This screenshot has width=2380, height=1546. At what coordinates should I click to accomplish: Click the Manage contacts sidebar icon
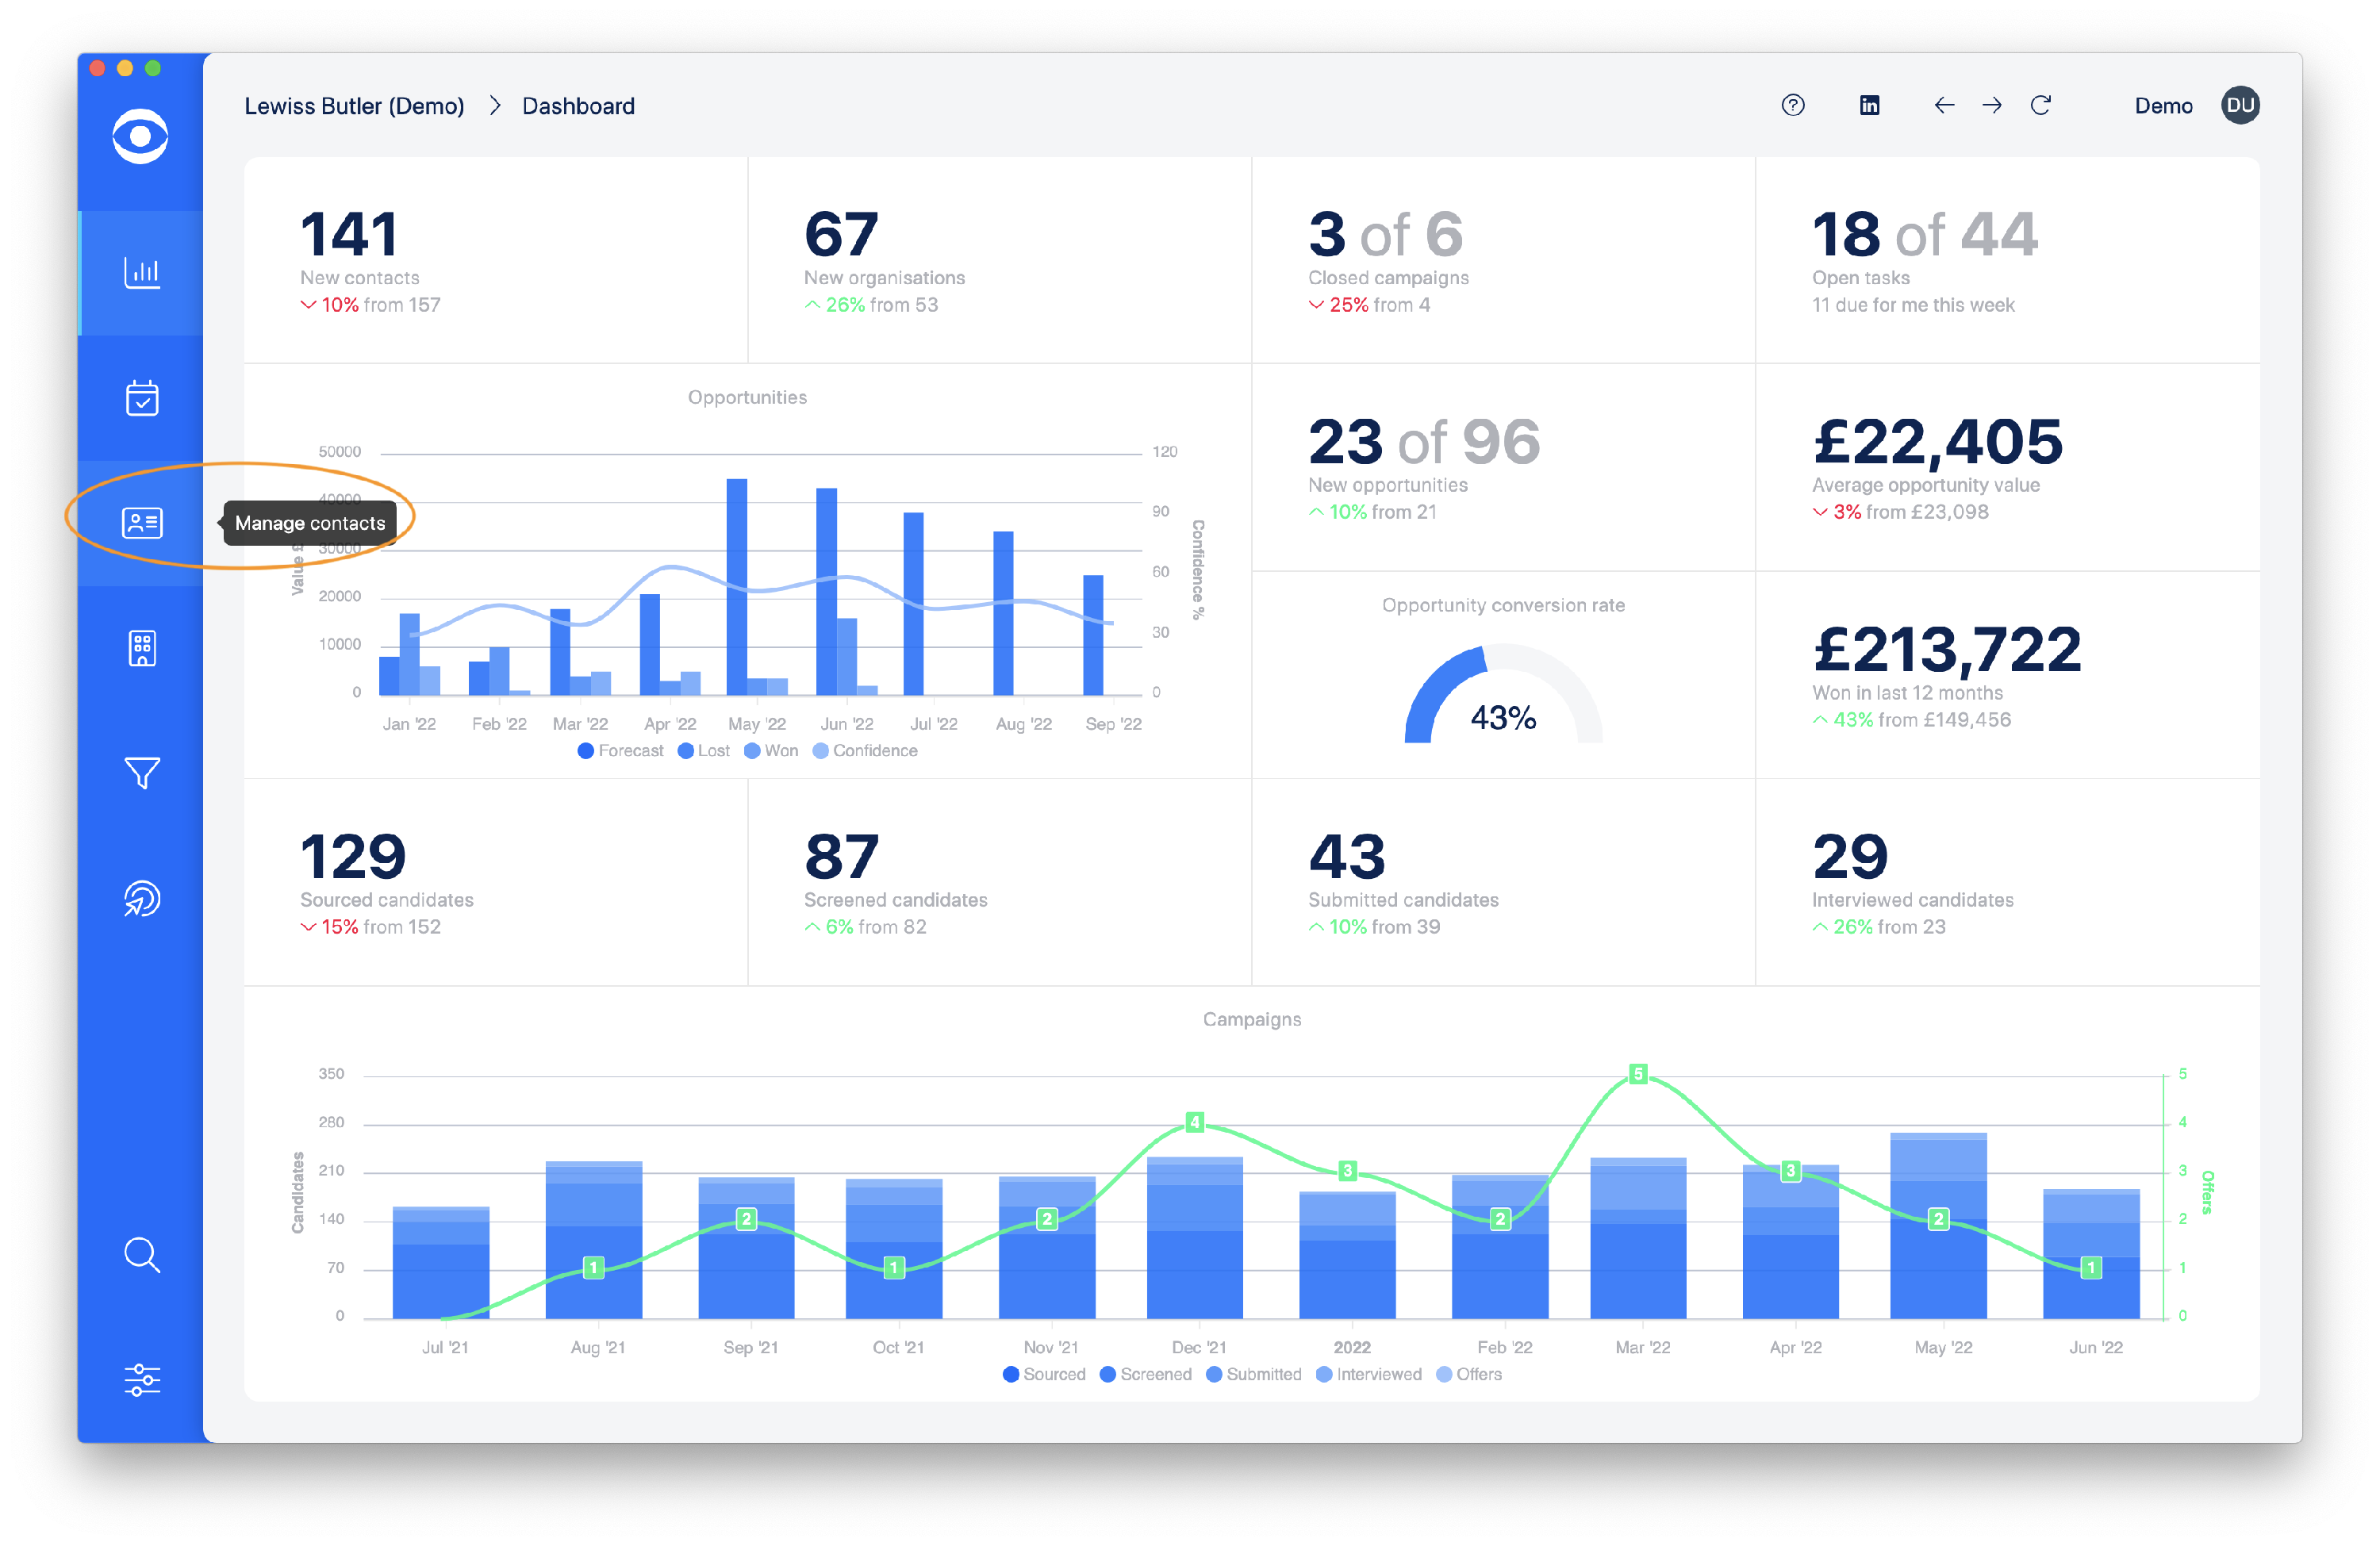tap(141, 523)
